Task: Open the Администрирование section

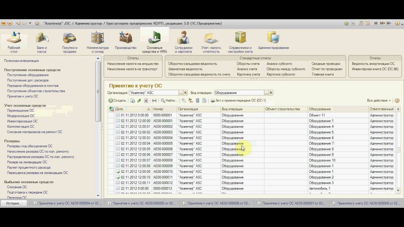Action: 273,40
